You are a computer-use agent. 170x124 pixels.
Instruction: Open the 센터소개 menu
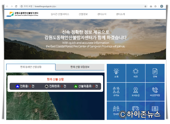(x=120, y=14)
